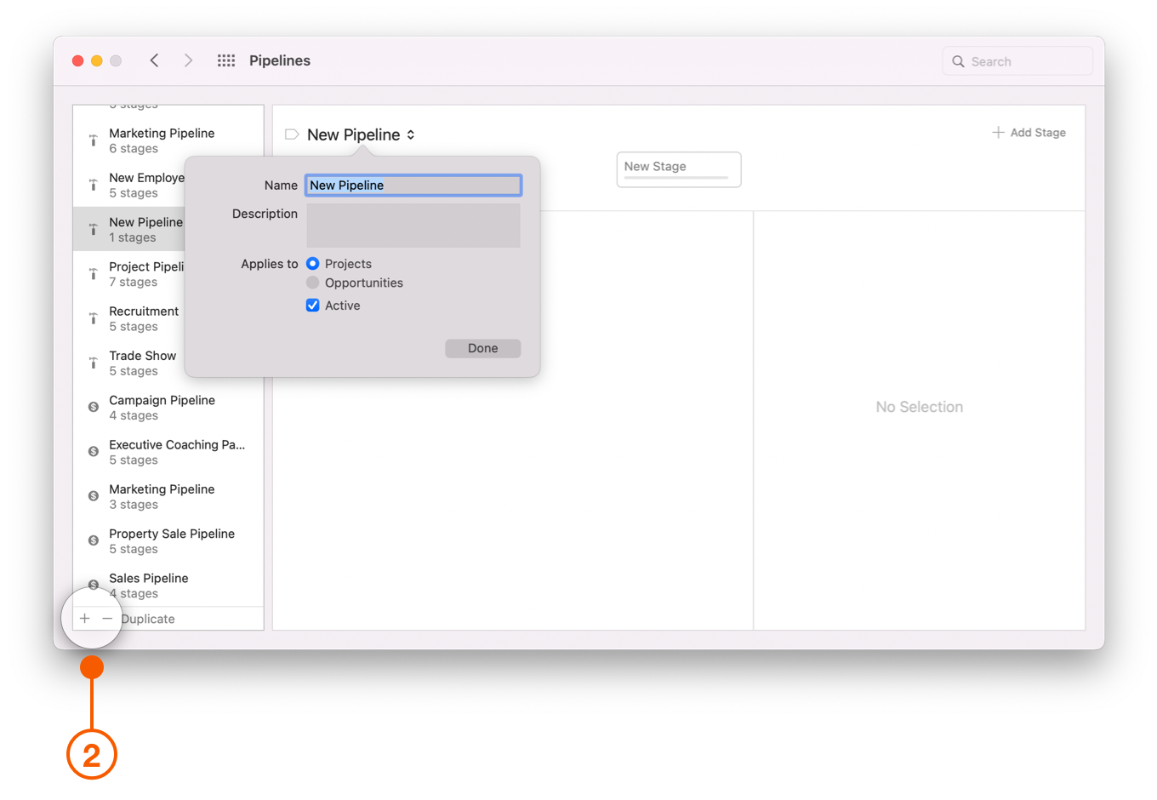
Task: Click the flag icon next to New Pipeline title
Action: click(291, 134)
